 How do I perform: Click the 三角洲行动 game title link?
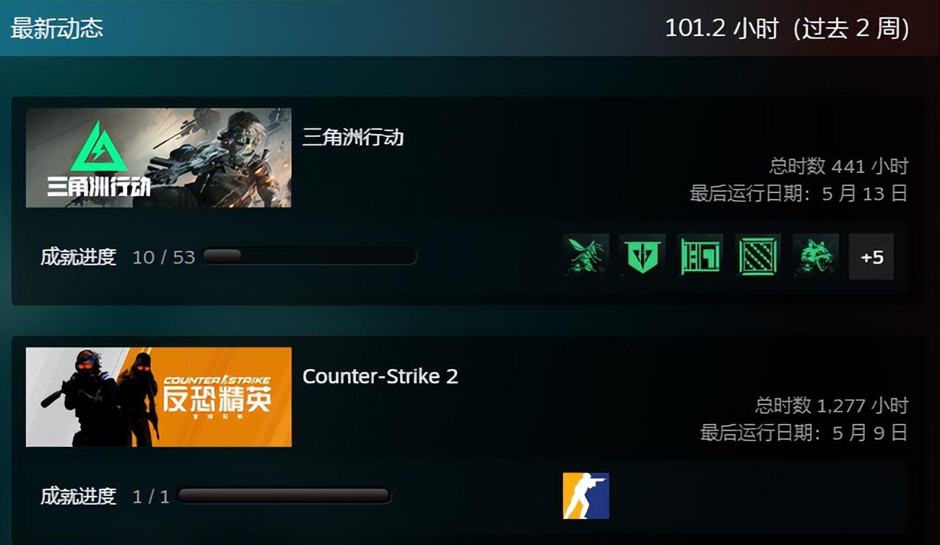pos(353,137)
